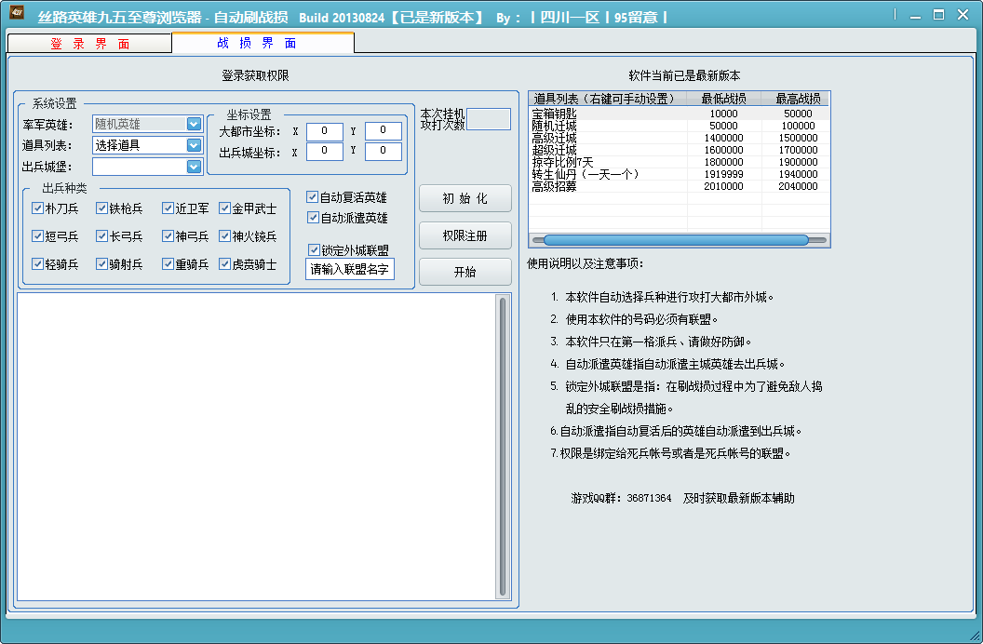This screenshot has width=983, height=644.
Task: Select the 超级迁城 row
Action: coord(679,150)
